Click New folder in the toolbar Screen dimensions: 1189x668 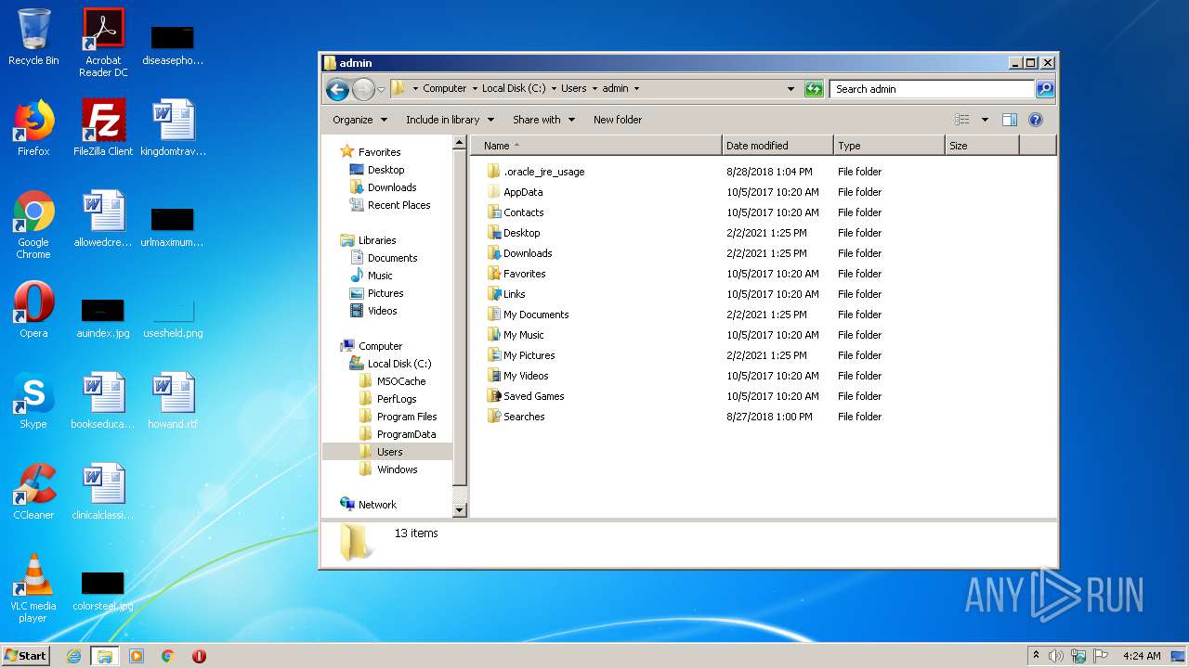(618, 120)
